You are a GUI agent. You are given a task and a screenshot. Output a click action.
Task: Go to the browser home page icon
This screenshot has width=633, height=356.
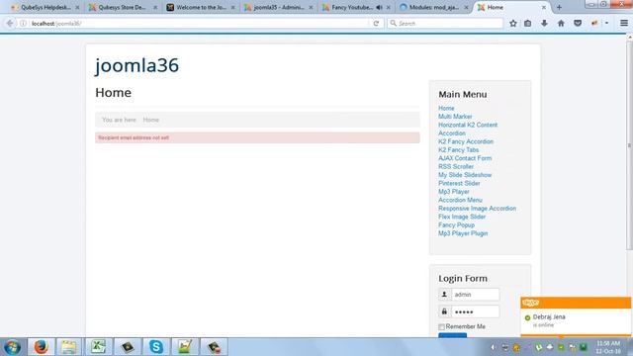click(x=561, y=24)
